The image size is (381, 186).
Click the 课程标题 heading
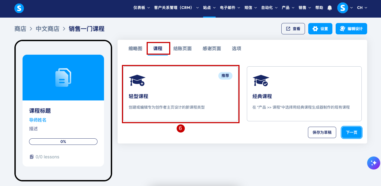tap(40, 111)
